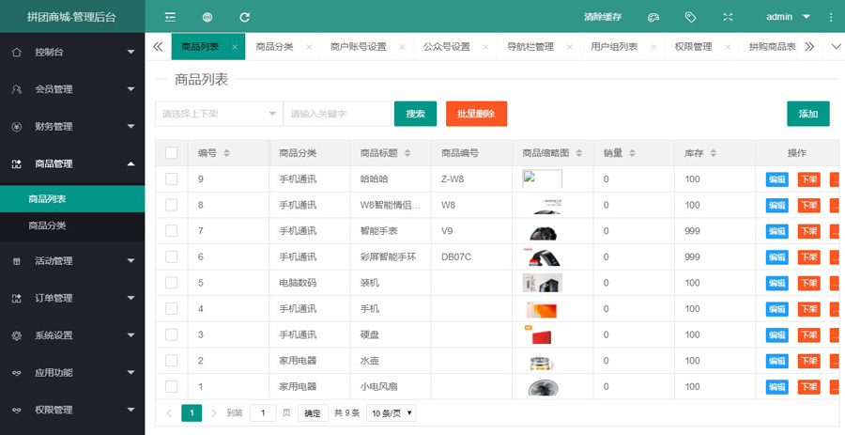Viewport: 845px width, 435px height.
Task: Open the vertical three-dot more menu
Action: click(831, 17)
